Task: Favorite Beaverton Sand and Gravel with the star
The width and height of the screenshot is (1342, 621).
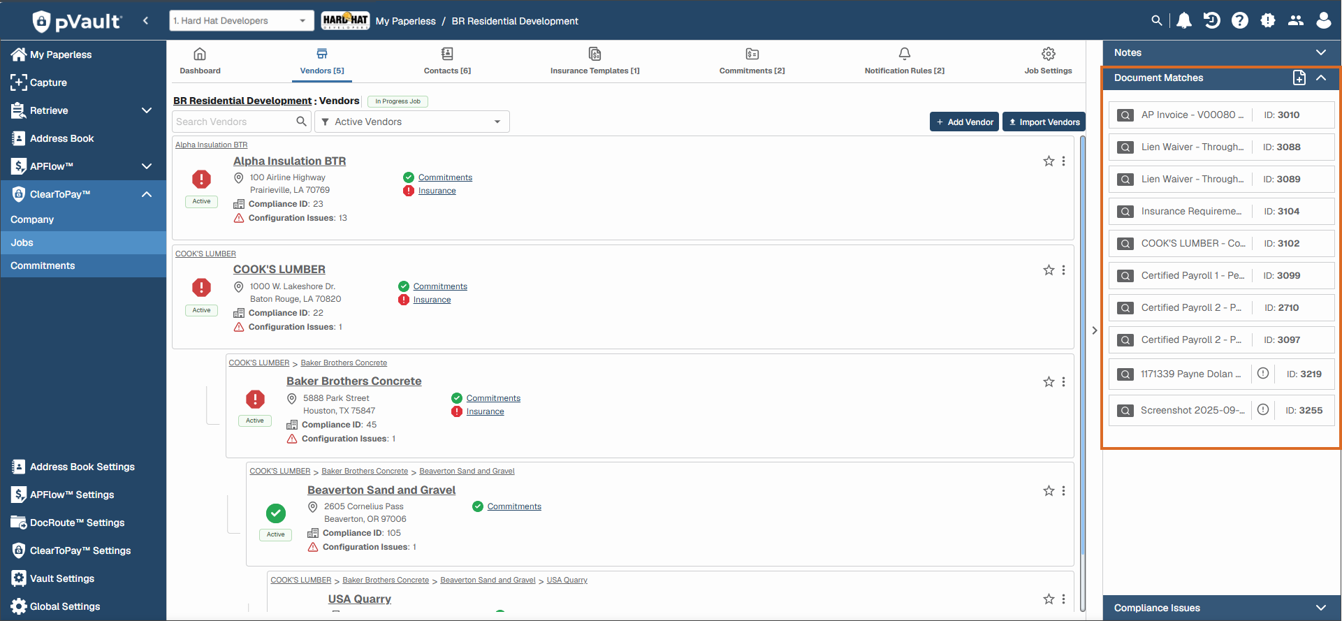Action: point(1049,491)
